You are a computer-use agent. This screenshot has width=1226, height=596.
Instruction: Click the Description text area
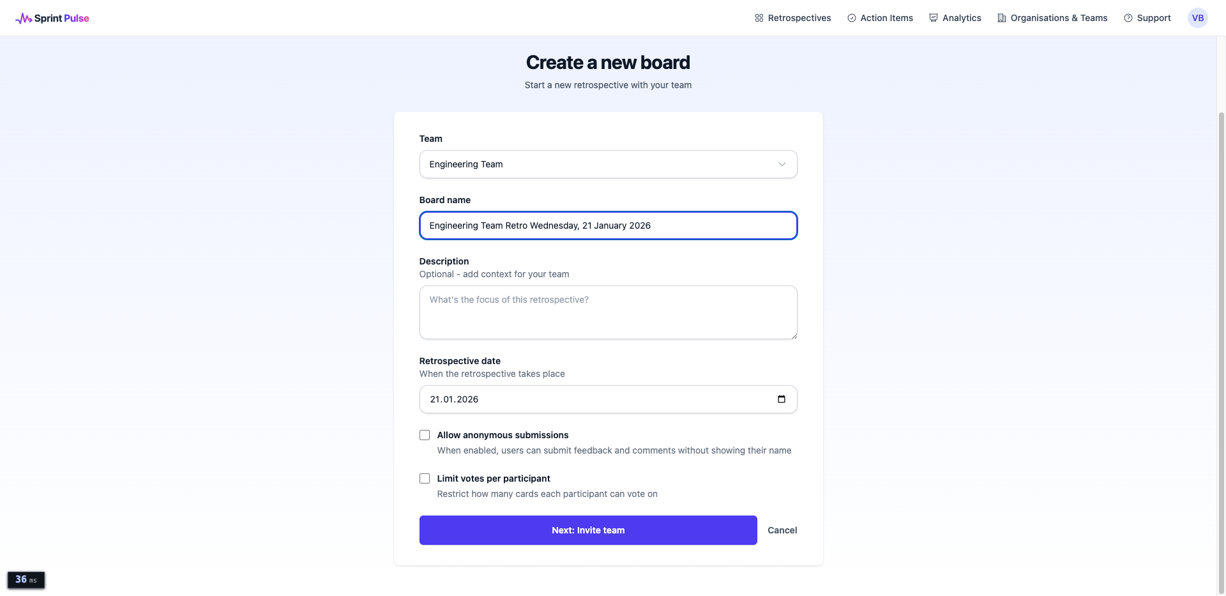pos(608,312)
